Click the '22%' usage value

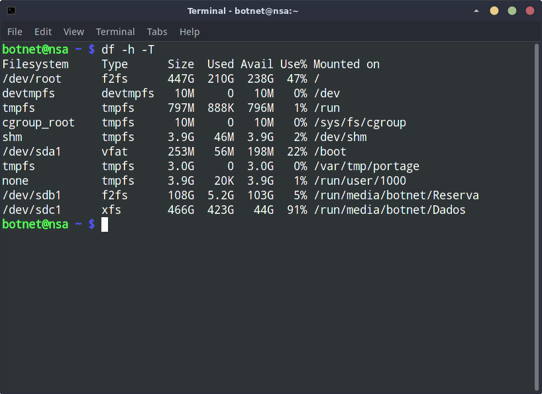coord(297,152)
